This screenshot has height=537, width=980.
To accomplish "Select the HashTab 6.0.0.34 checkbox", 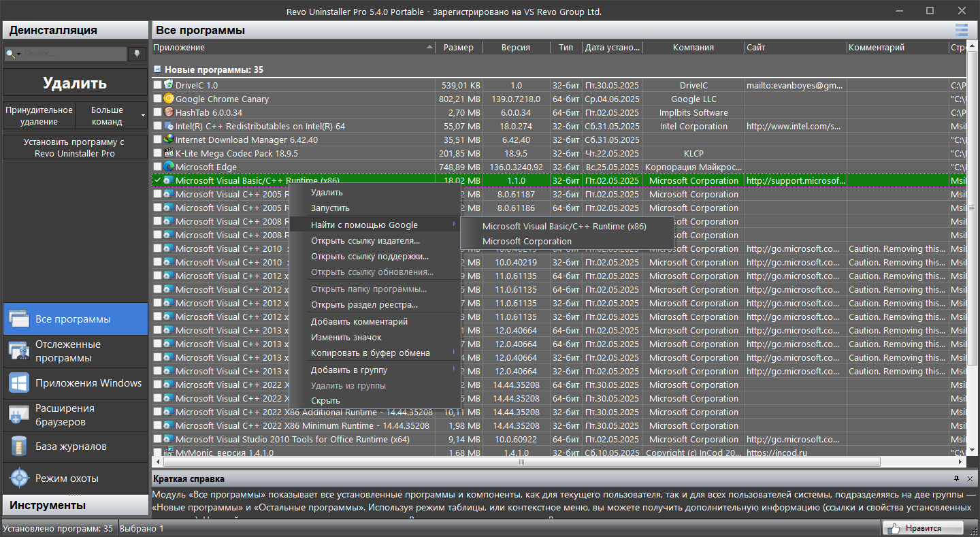I will [158, 112].
